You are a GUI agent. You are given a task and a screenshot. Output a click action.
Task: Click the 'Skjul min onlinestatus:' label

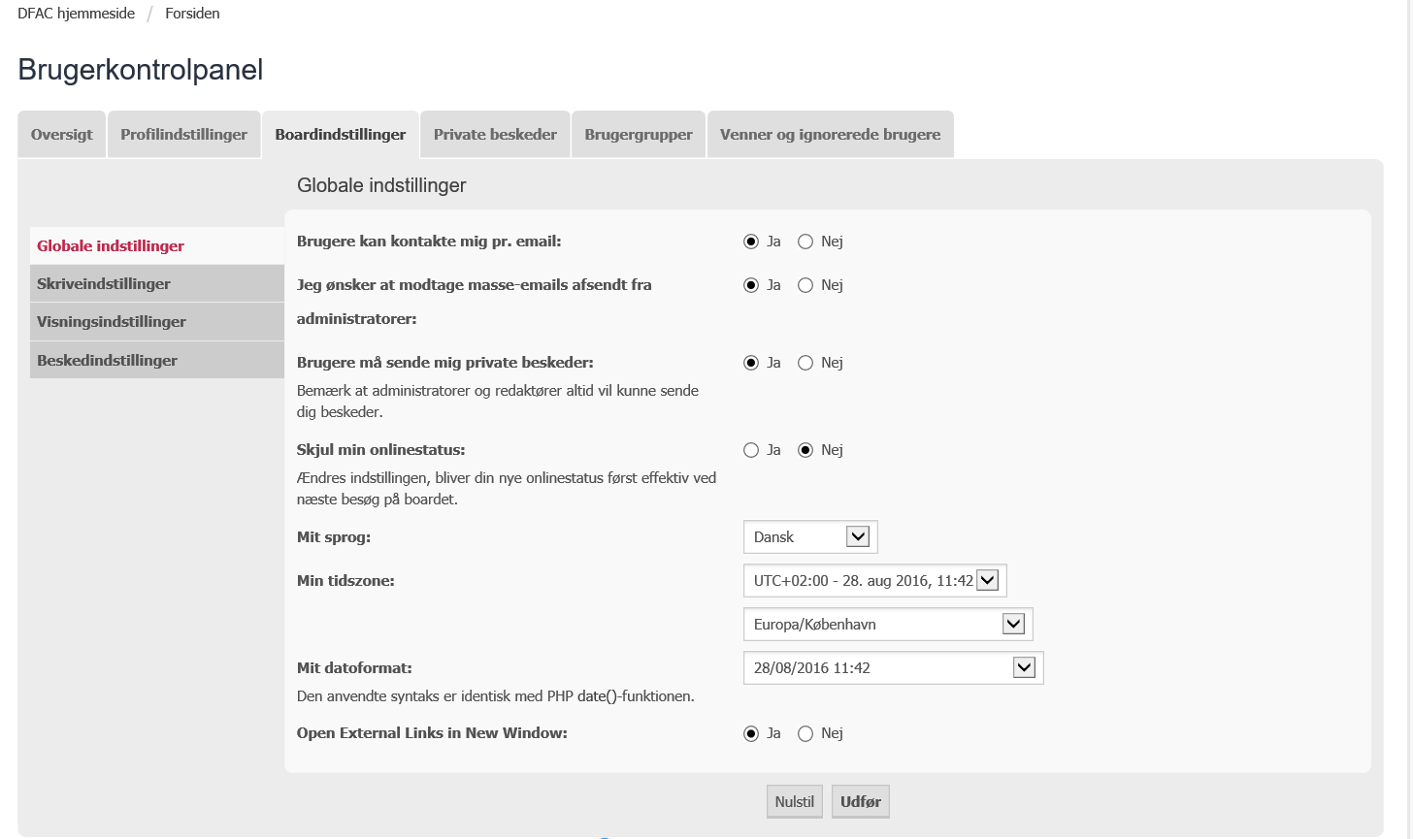381,450
